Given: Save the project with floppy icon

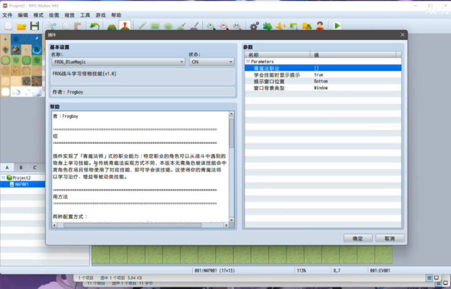Looking at the screenshot, I should (34, 26).
